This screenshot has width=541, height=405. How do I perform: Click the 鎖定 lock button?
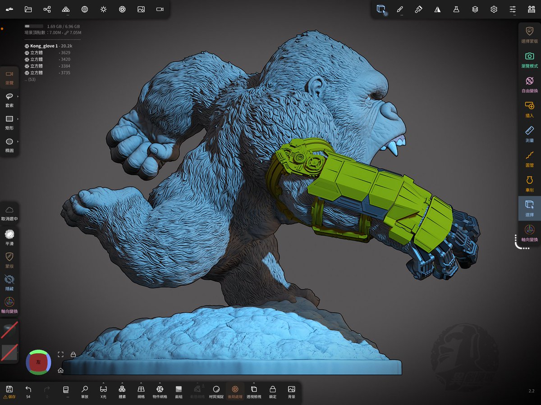click(x=272, y=392)
